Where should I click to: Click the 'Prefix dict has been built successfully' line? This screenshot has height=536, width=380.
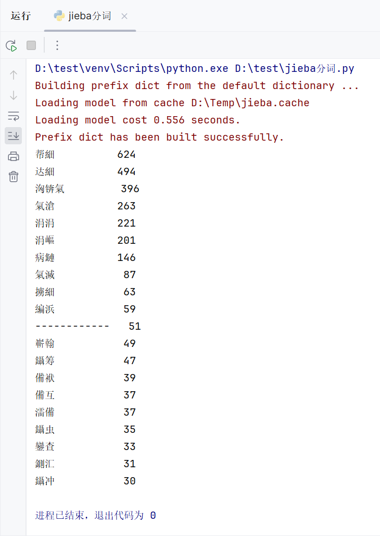pyautogui.click(x=159, y=137)
